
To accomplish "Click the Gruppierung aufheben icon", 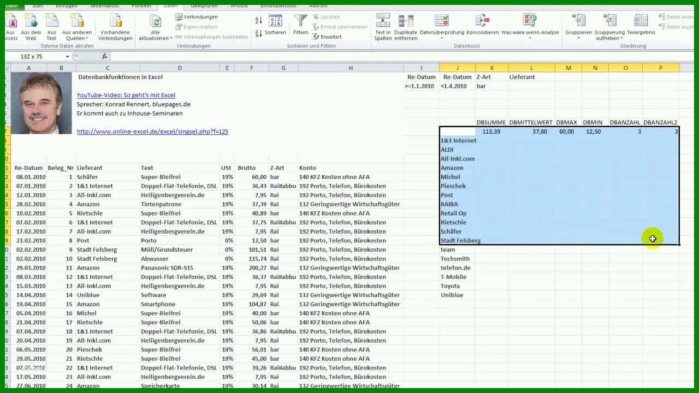I will [609, 21].
